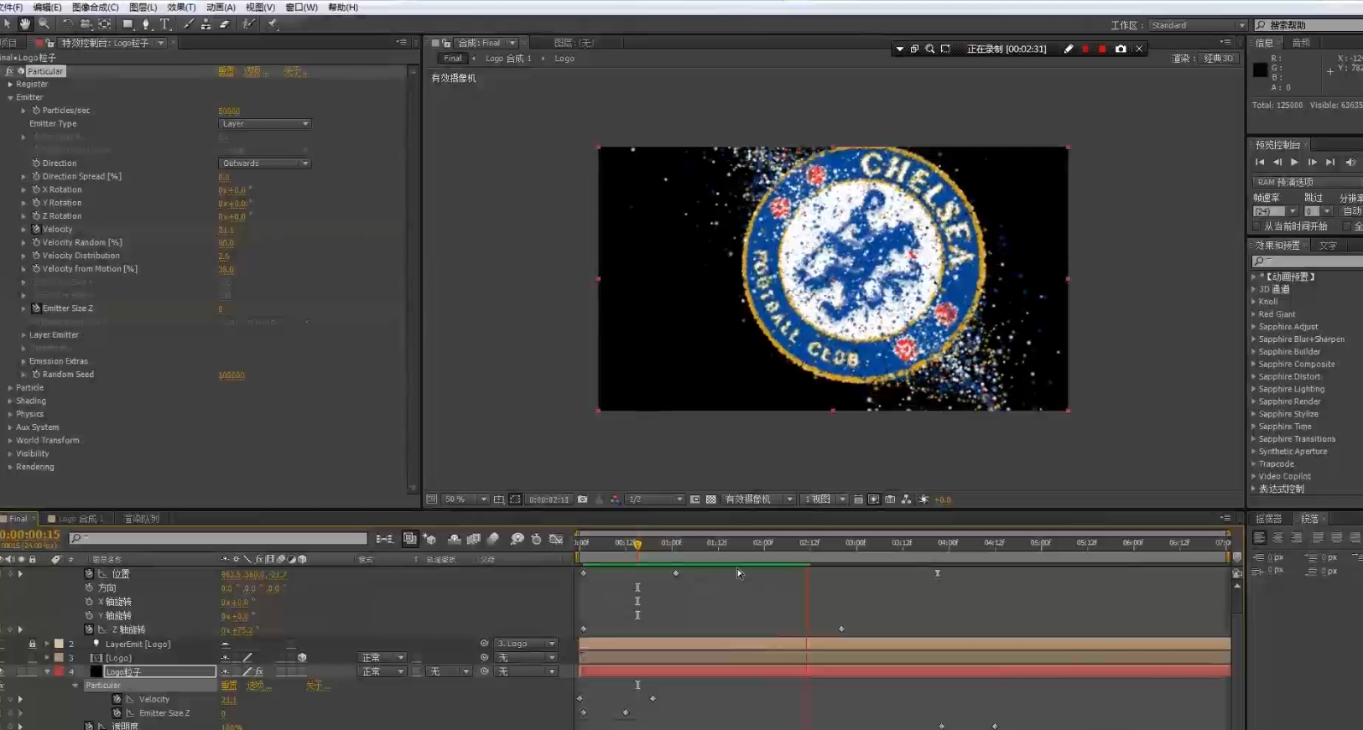Select the Clone Stamp tool

click(x=205, y=24)
